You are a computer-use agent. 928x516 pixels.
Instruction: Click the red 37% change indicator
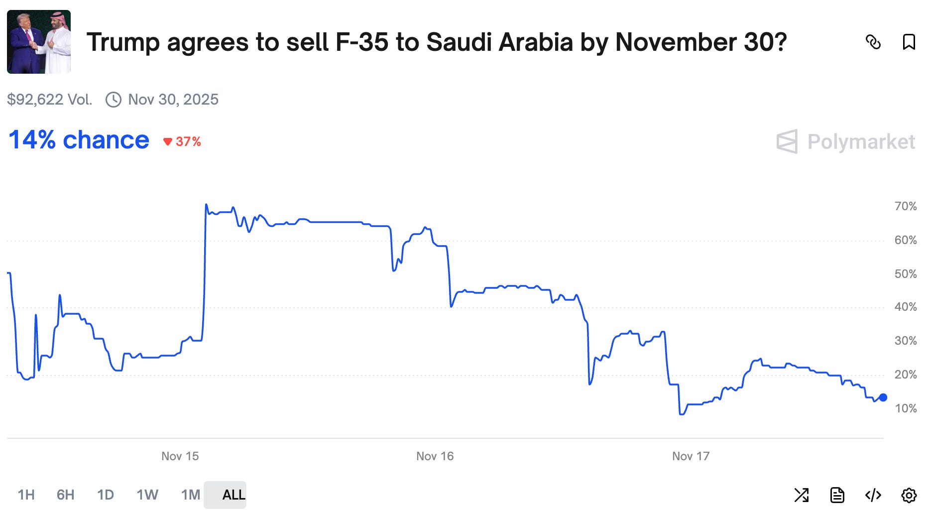pos(182,142)
